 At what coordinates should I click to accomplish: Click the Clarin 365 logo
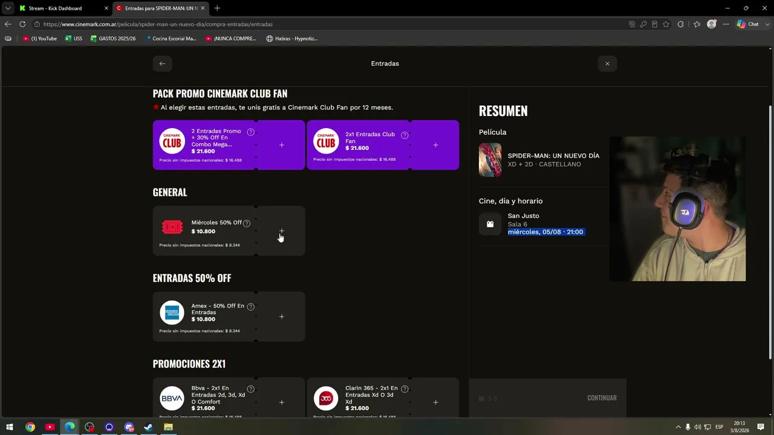click(x=326, y=399)
